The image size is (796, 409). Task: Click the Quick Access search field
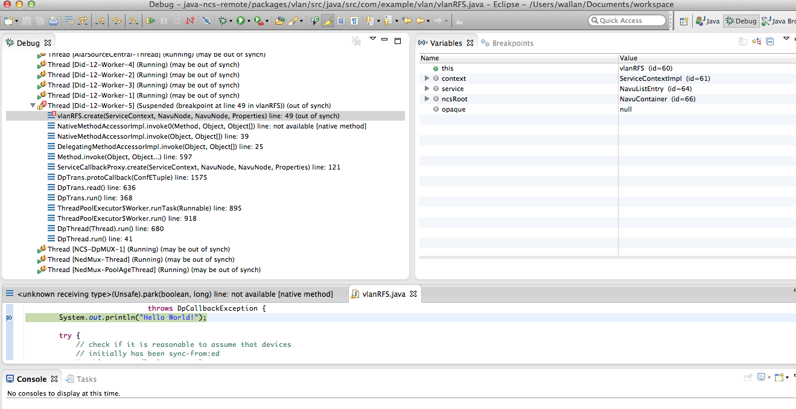(626, 21)
